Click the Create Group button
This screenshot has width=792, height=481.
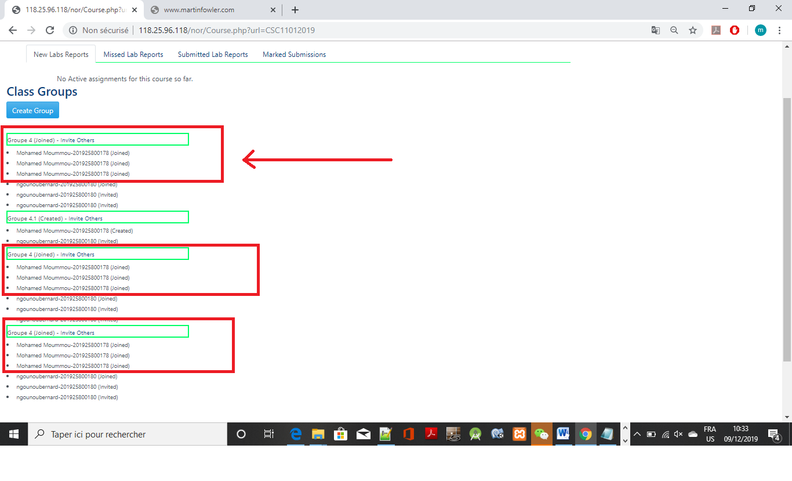point(32,110)
